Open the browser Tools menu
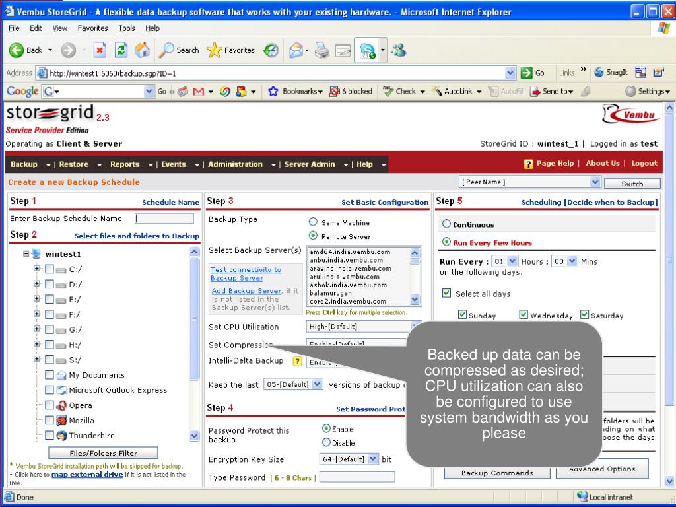The image size is (676, 507). click(x=127, y=28)
